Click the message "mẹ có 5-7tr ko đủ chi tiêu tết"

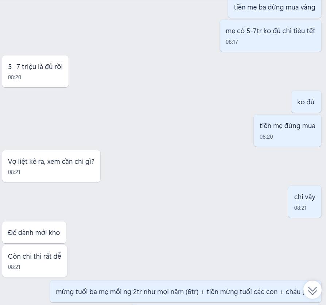click(x=271, y=36)
